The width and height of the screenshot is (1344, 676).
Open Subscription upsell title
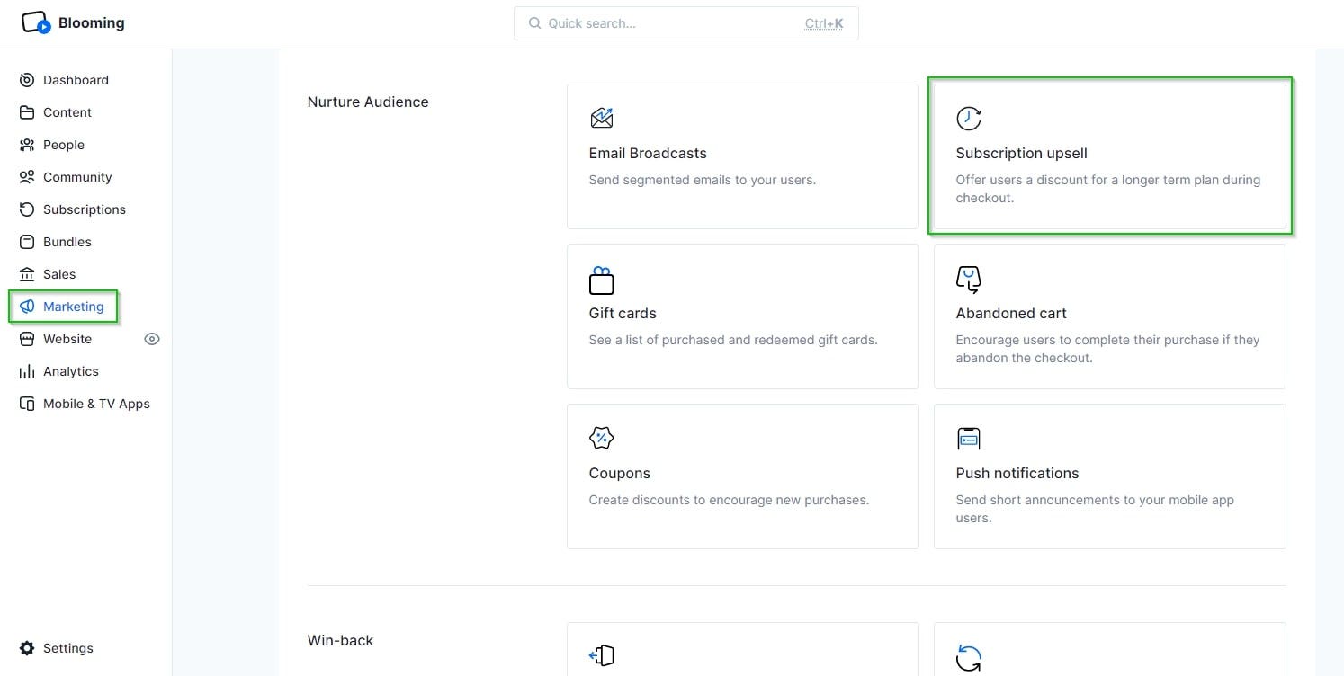click(1022, 153)
